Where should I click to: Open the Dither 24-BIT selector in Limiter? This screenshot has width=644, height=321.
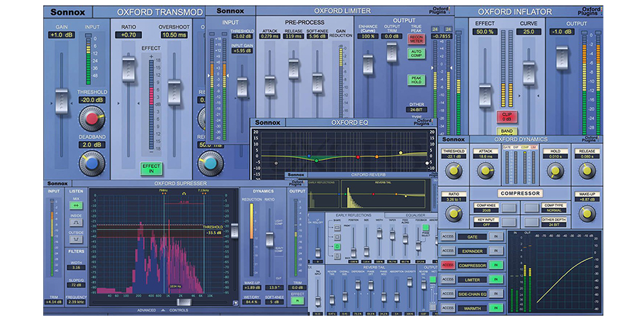(x=416, y=110)
